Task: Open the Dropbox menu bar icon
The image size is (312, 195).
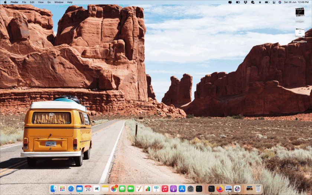Action: [246, 2]
